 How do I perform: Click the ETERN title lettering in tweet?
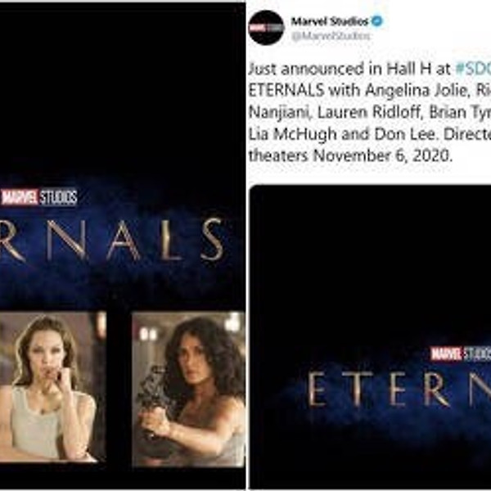coord(399,389)
